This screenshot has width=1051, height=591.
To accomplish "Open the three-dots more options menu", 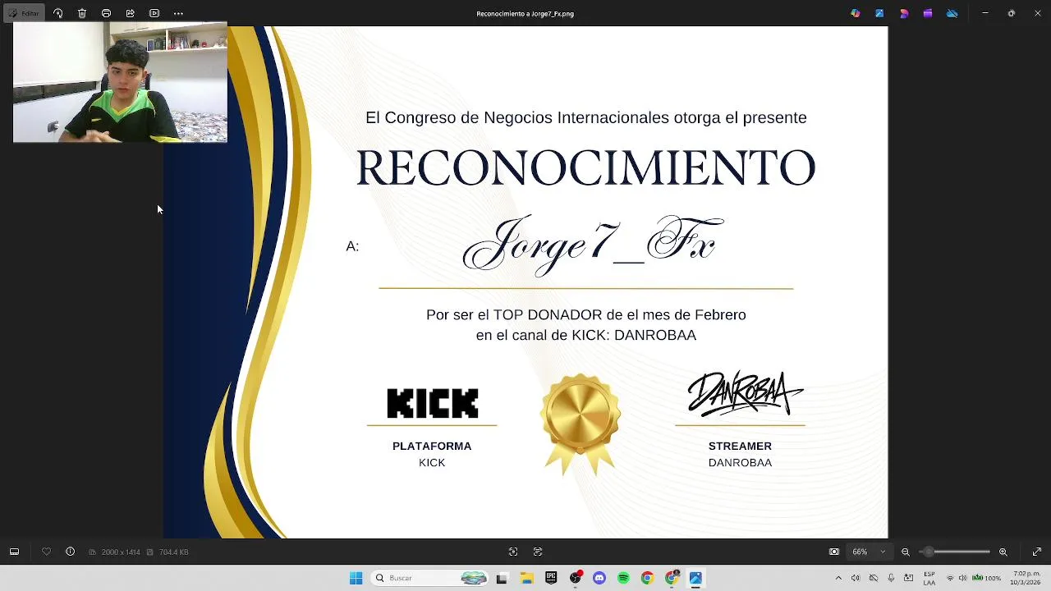I will 178,13.
